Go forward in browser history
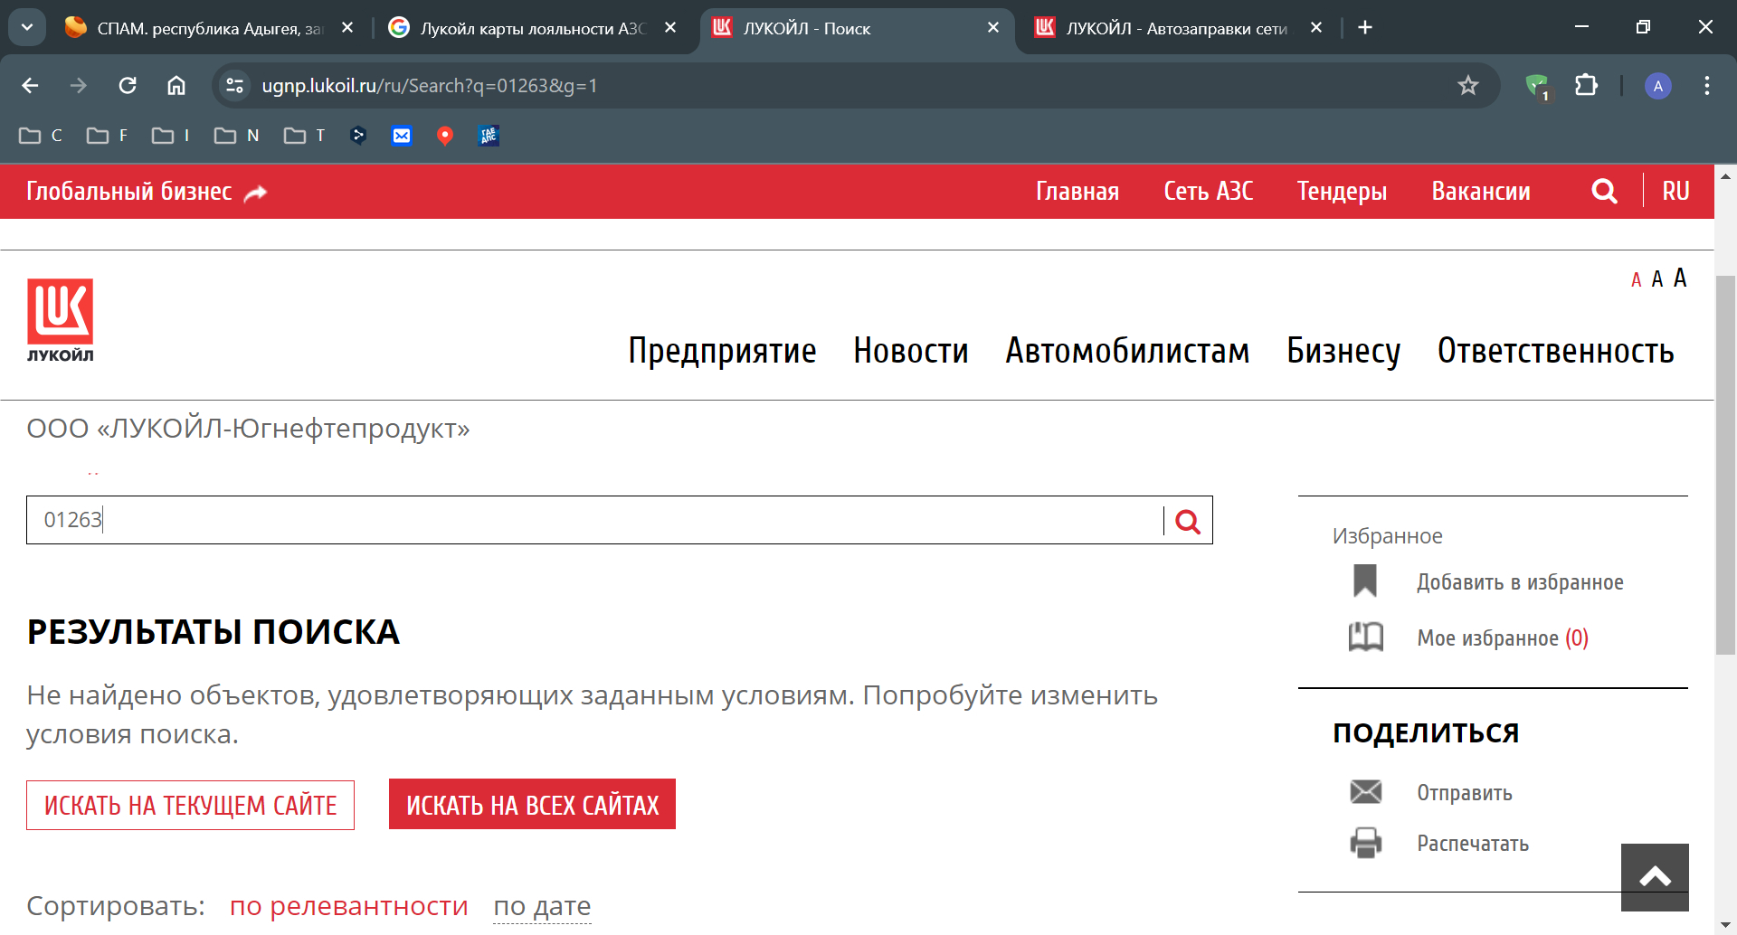 coord(79,86)
